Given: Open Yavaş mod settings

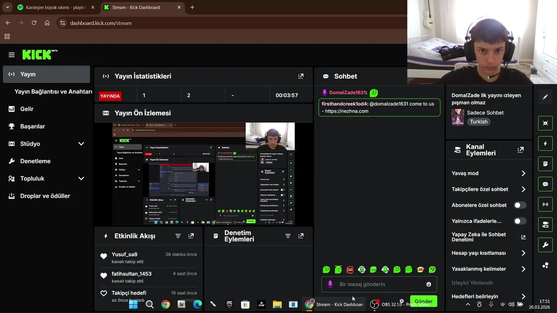Looking at the screenshot, I should pos(489,173).
